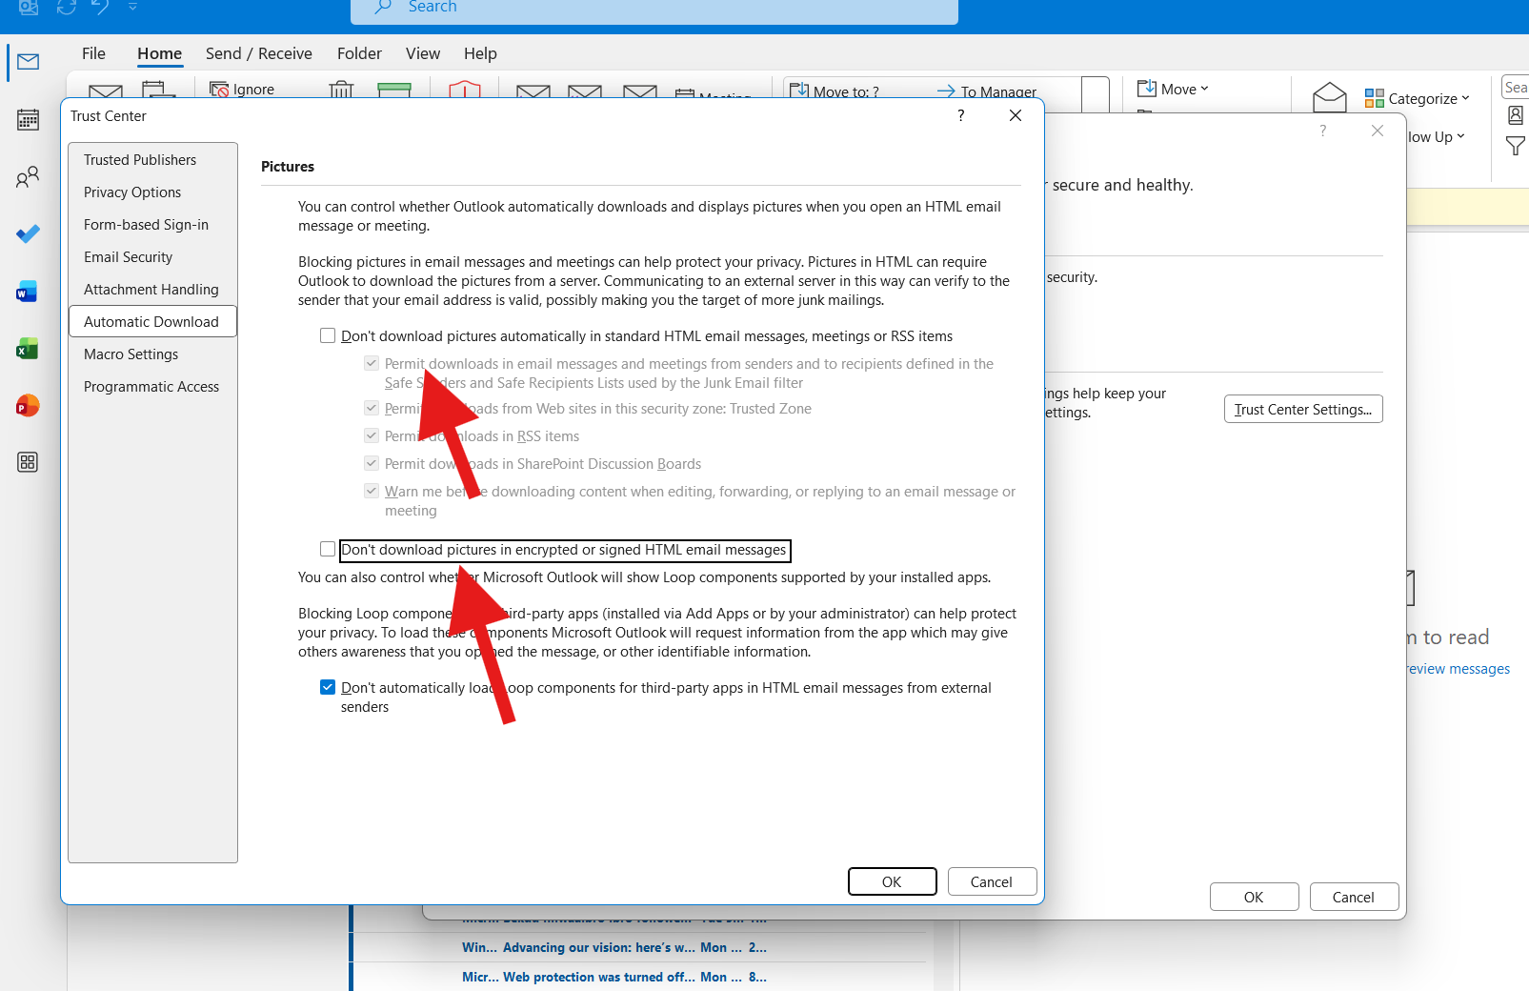Expand the Follow Up dropdown
Image resolution: width=1529 pixels, height=991 pixels.
[x=1437, y=137]
